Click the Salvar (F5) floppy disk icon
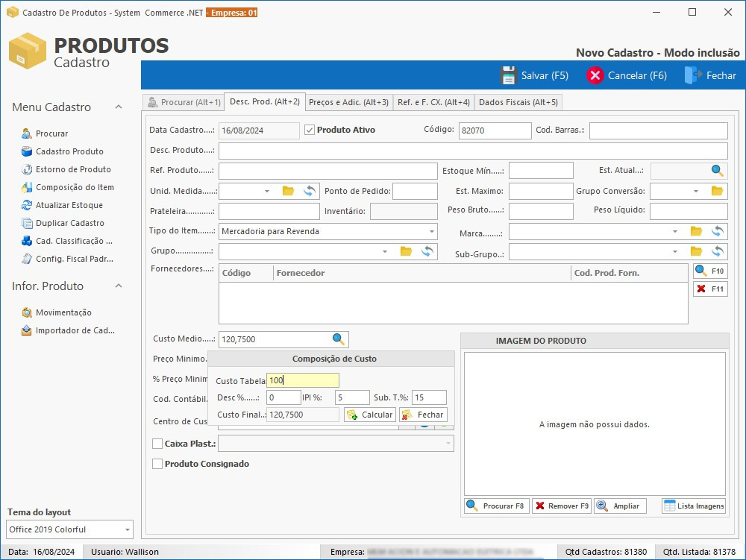Image resolution: width=746 pixels, height=560 pixels. 509,75
